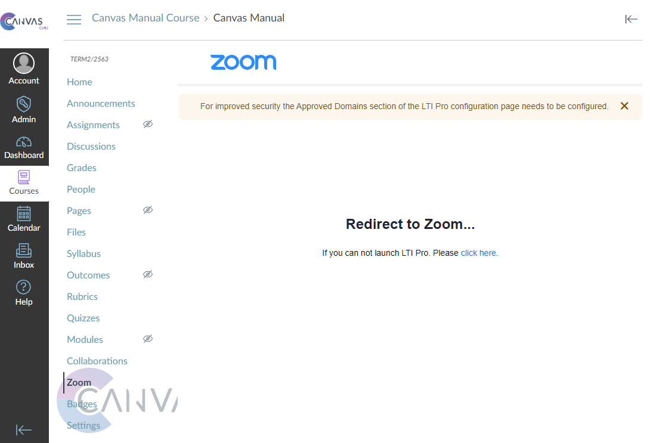Screen dimensions: 653x443
Task: Open the Account profile icon
Action: click(24, 63)
